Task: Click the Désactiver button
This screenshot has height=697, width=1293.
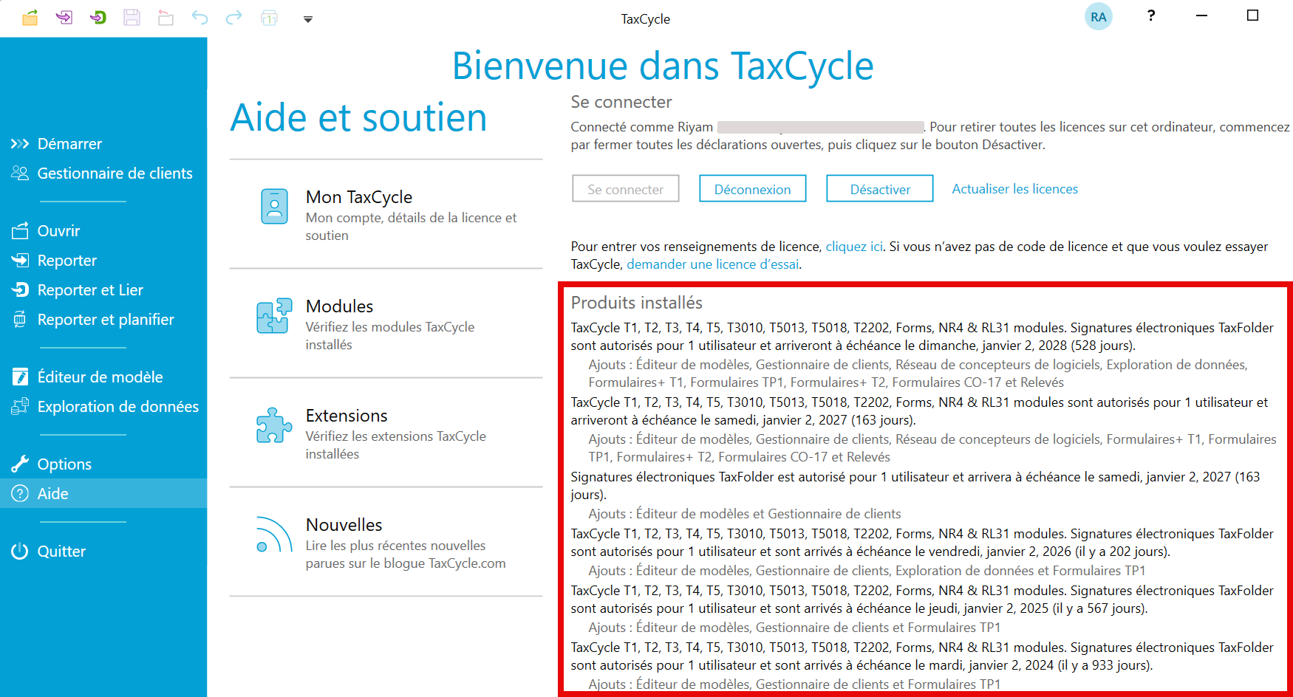Action: 880,188
